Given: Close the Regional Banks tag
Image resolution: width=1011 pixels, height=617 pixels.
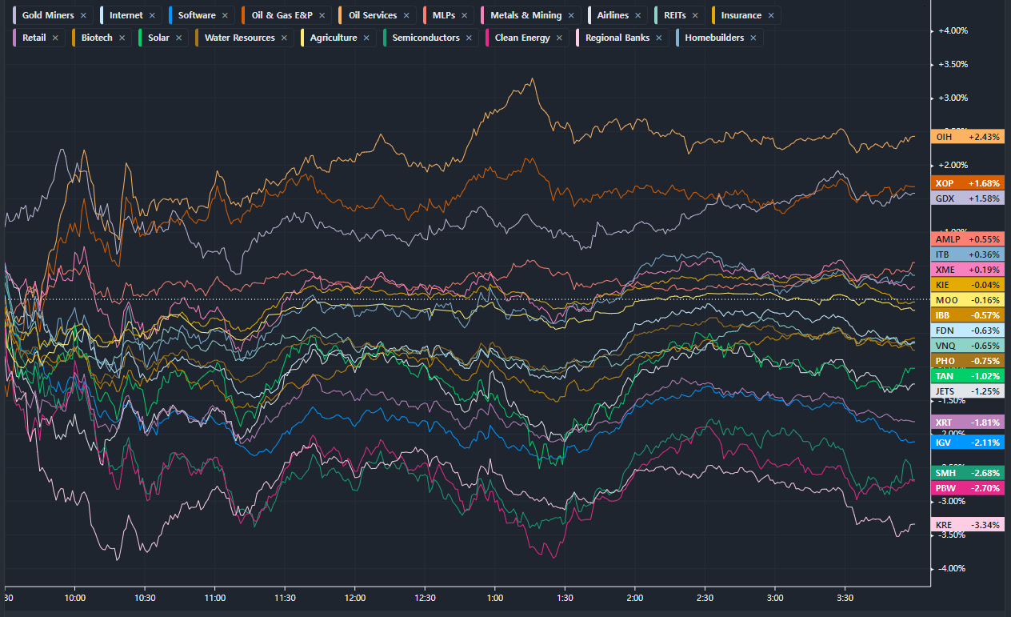Looking at the screenshot, I should click(660, 38).
